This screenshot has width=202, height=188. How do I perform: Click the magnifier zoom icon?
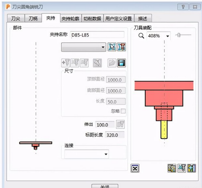141,36
